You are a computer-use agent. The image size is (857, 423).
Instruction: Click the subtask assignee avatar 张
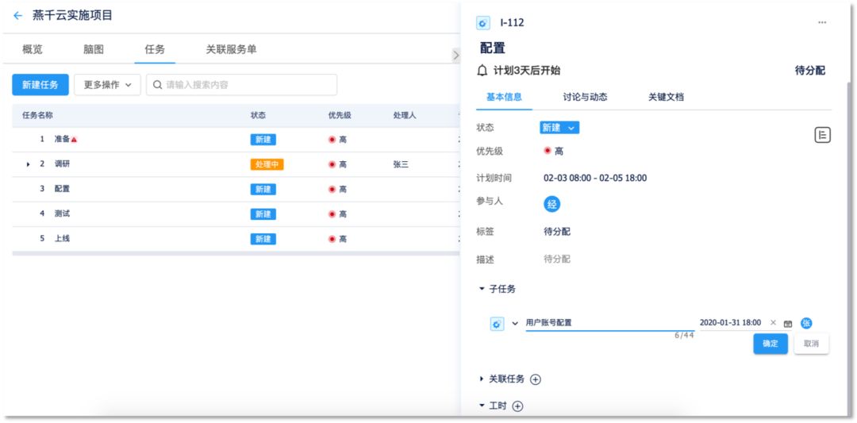(x=806, y=323)
